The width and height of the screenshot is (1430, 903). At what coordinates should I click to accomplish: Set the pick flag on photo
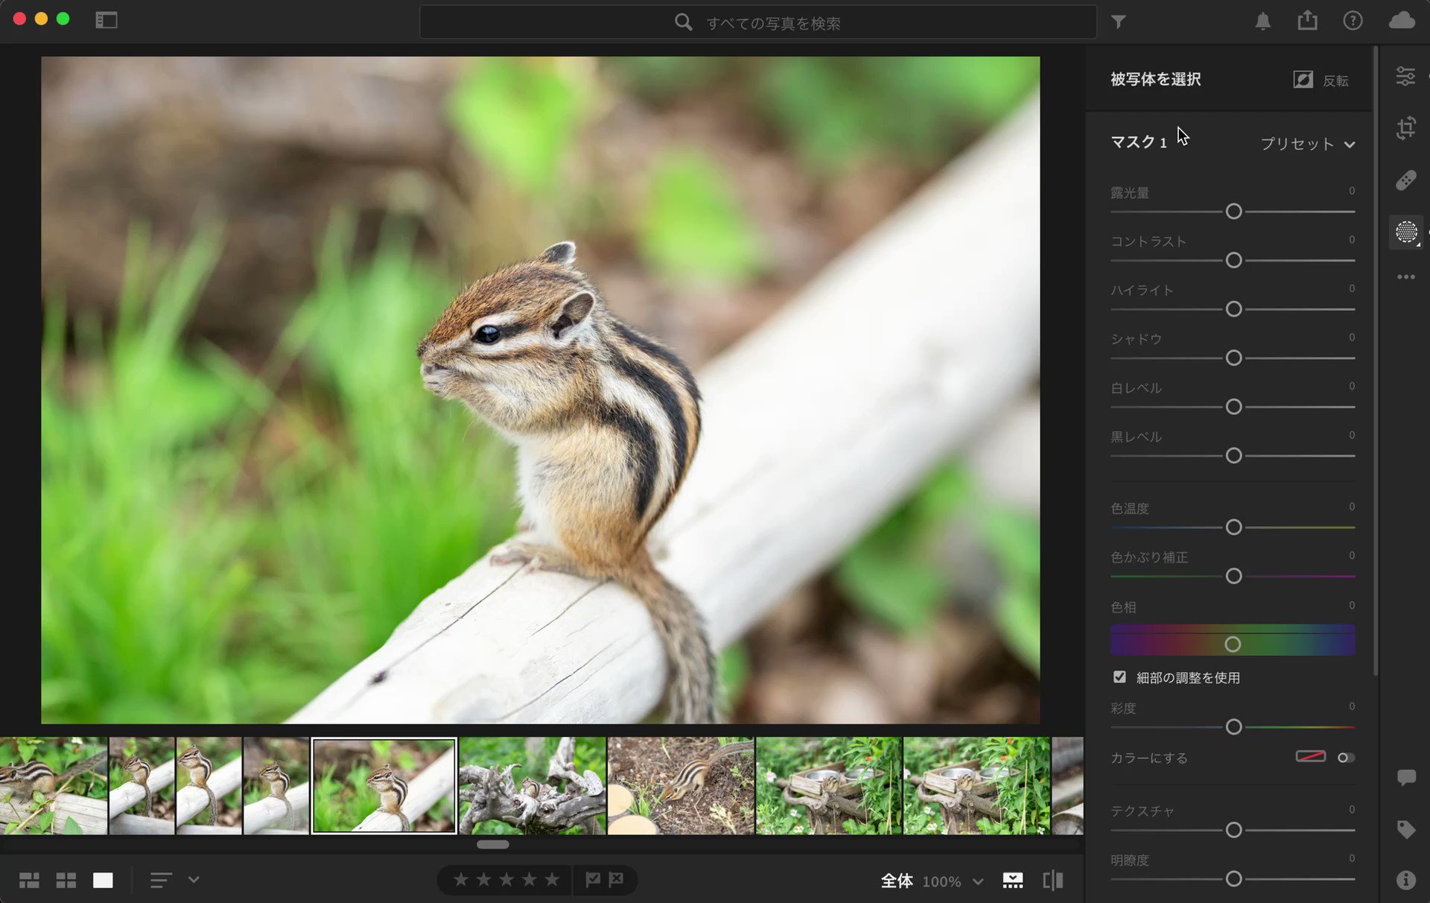point(593,880)
